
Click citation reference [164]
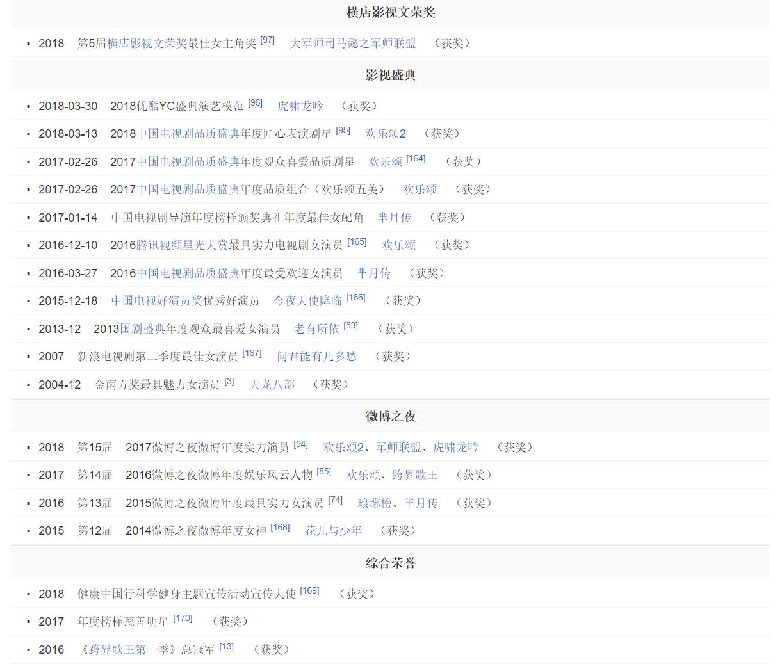click(x=416, y=158)
